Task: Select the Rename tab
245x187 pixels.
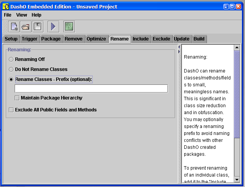Action: tap(120, 39)
